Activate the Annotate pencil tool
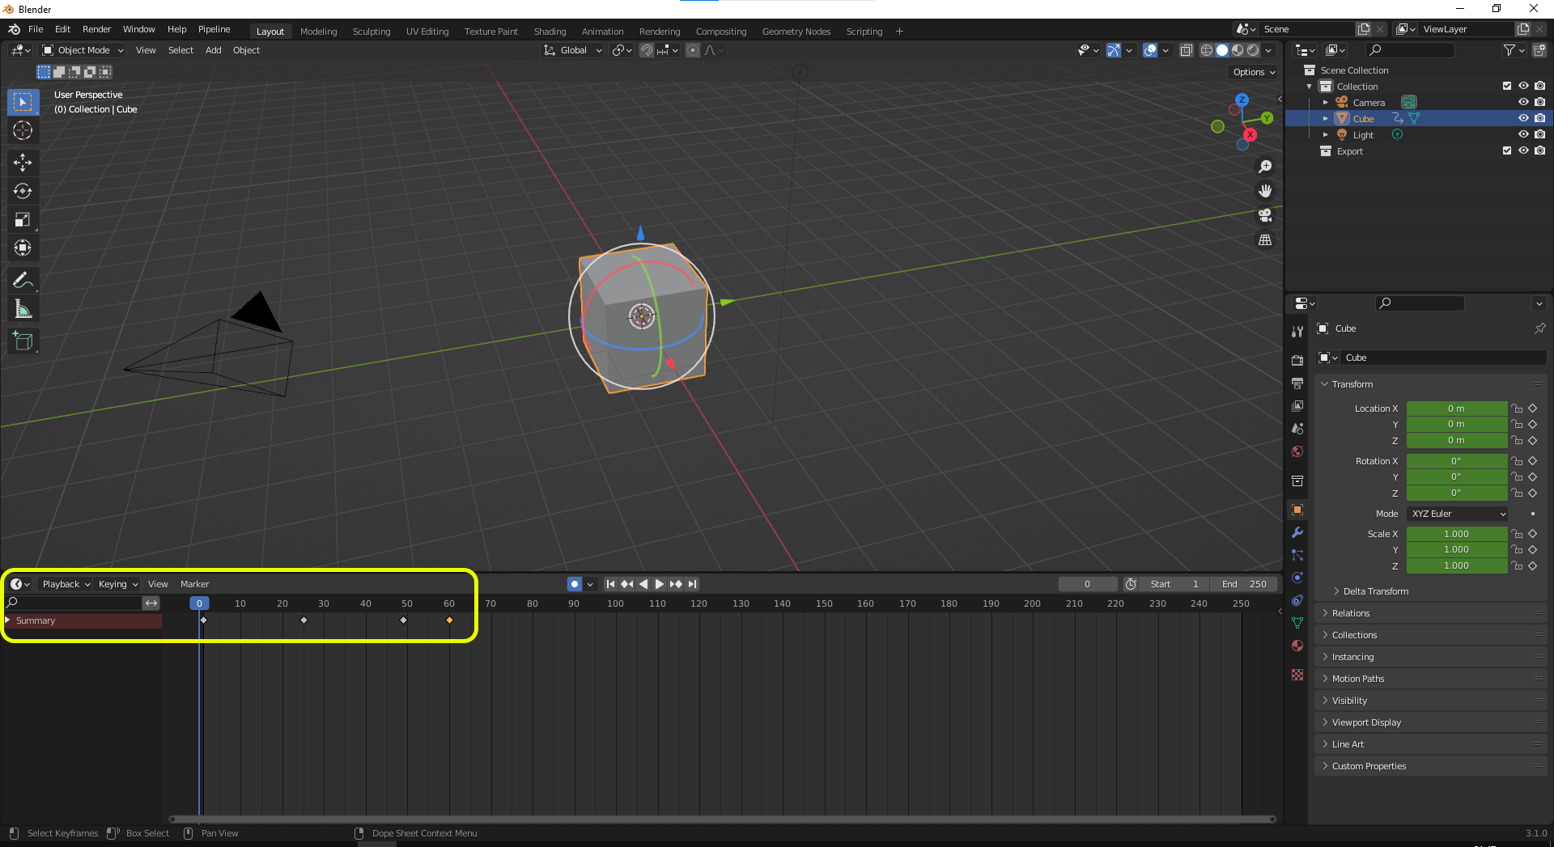Screen dimensions: 1554x847 click(x=23, y=281)
